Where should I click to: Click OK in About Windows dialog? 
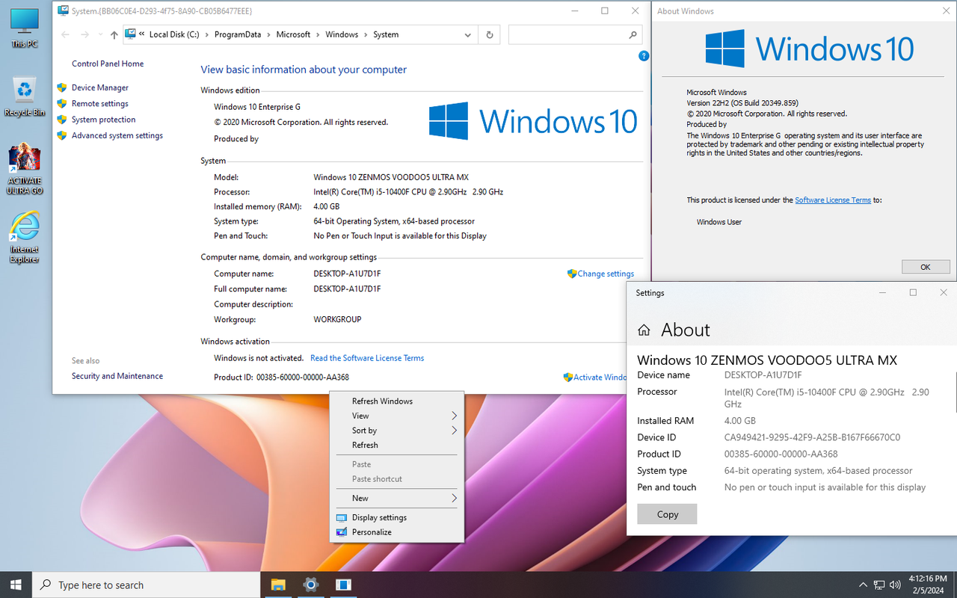(x=926, y=267)
